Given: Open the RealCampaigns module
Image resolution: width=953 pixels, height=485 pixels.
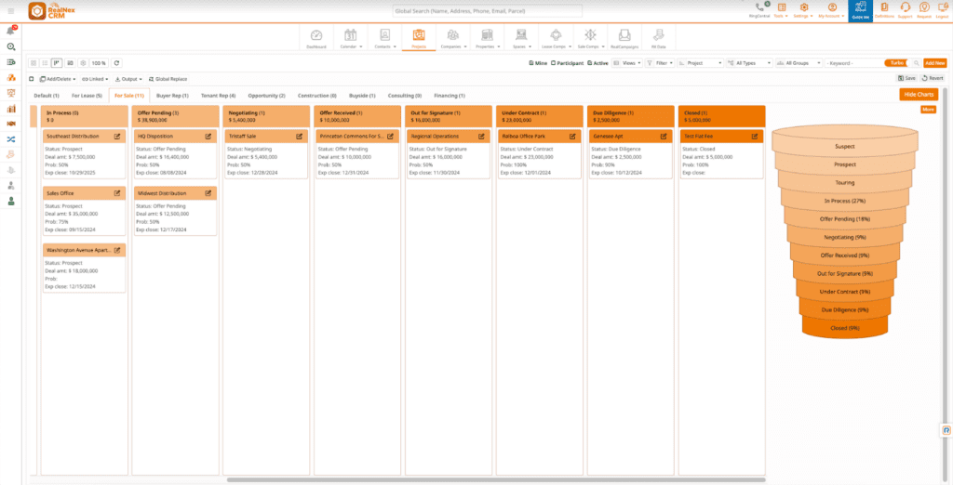Looking at the screenshot, I should point(624,38).
